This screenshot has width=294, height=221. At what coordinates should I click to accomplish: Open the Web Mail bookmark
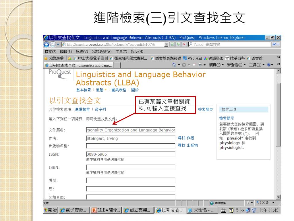click(x=193, y=58)
